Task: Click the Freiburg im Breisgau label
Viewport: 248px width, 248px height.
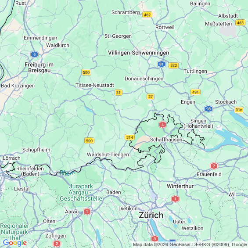Action: point(39,68)
